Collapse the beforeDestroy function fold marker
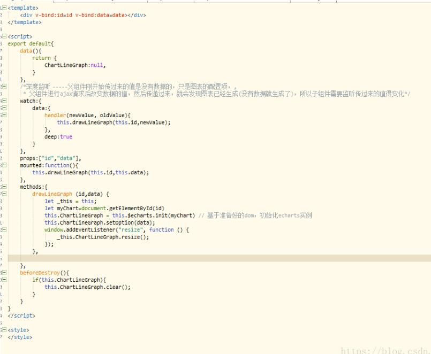 pos(5,273)
